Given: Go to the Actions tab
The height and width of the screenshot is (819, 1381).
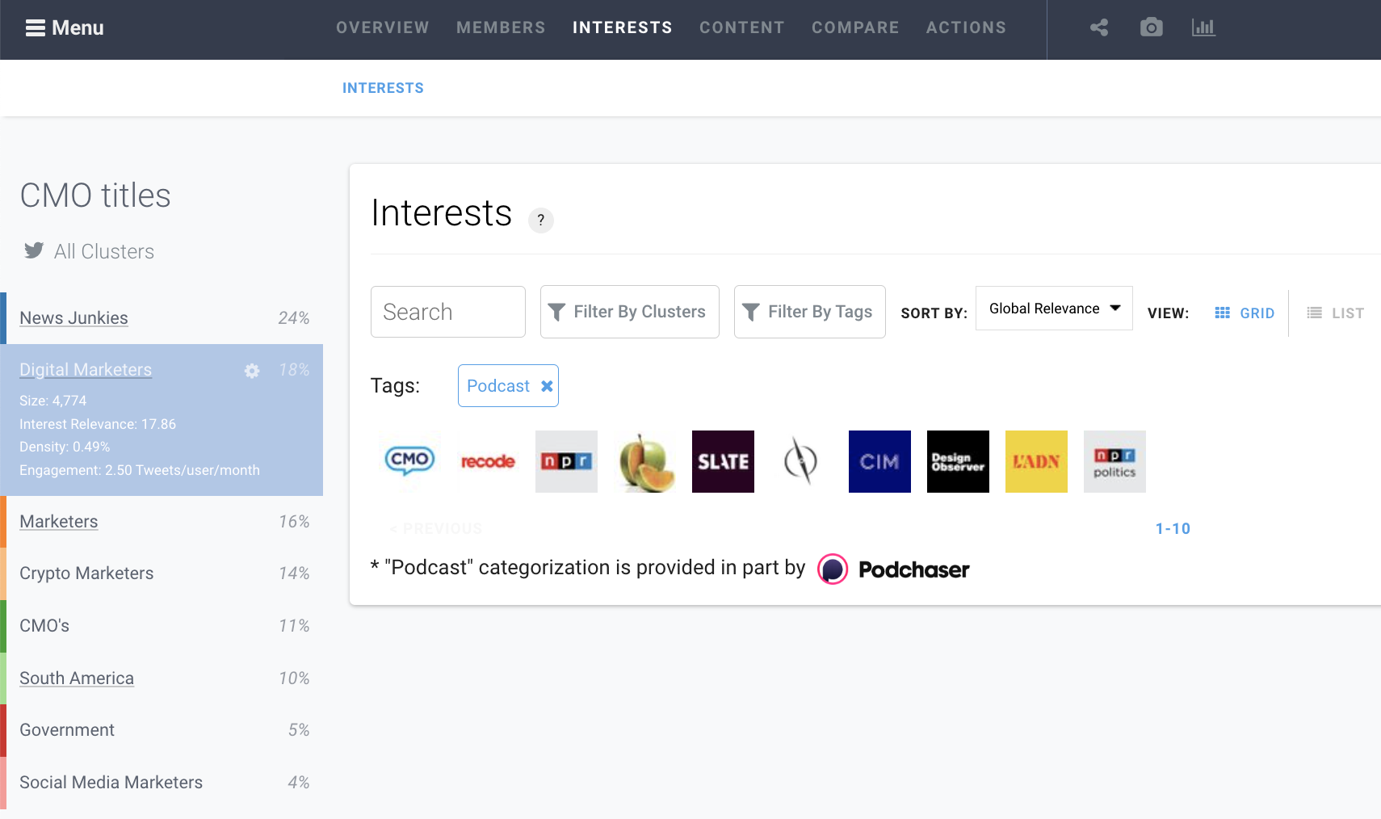Looking at the screenshot, I should tap(967, 27).
